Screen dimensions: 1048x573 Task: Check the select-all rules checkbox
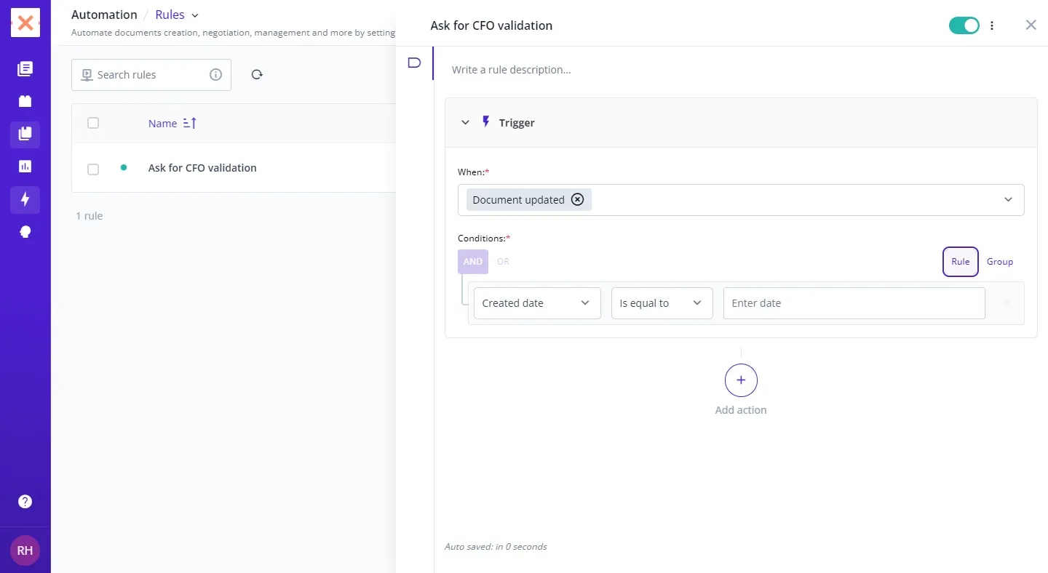coord(93,123)
